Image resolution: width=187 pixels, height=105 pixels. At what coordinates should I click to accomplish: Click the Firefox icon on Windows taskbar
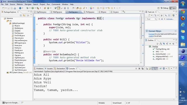pos(183,18)
